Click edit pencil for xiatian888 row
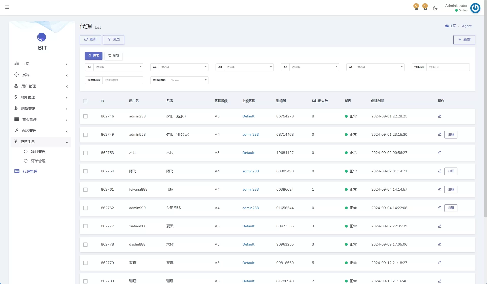The width and height of the screenshot is (487, 284). (x=439, y=226)
